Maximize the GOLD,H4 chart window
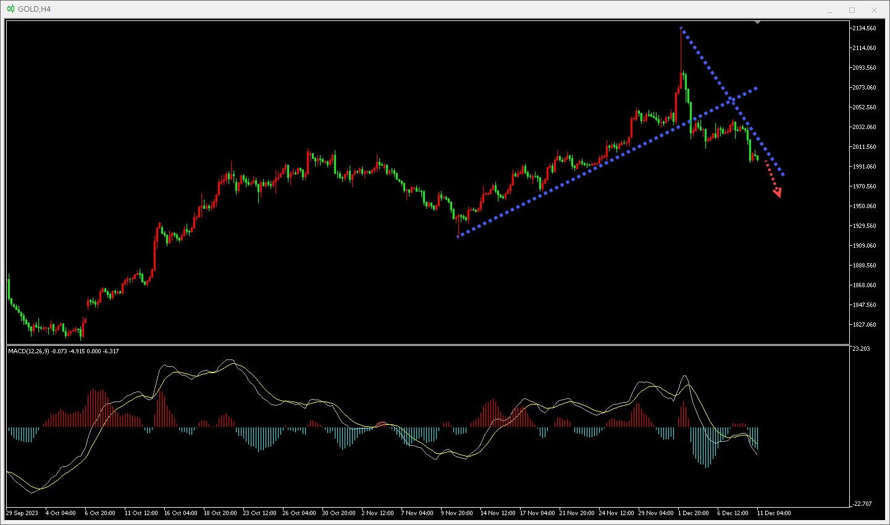 852,10
